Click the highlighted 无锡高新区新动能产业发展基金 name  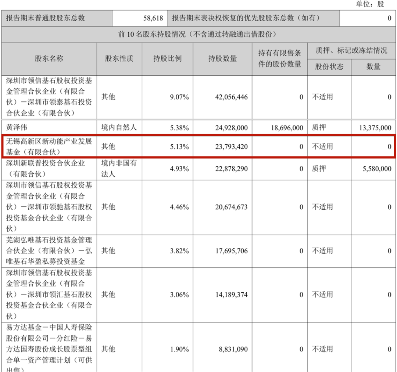pyautogui.click(x=49, y=146)
